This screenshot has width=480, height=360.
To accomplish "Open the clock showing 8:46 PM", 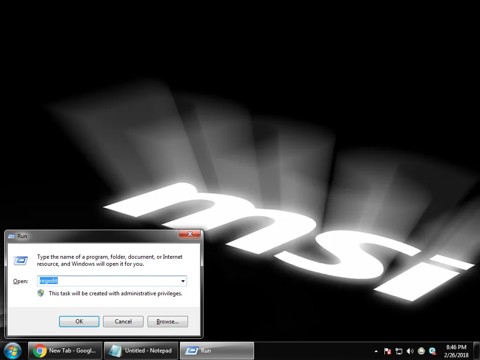I will click(x=456, y=351).
